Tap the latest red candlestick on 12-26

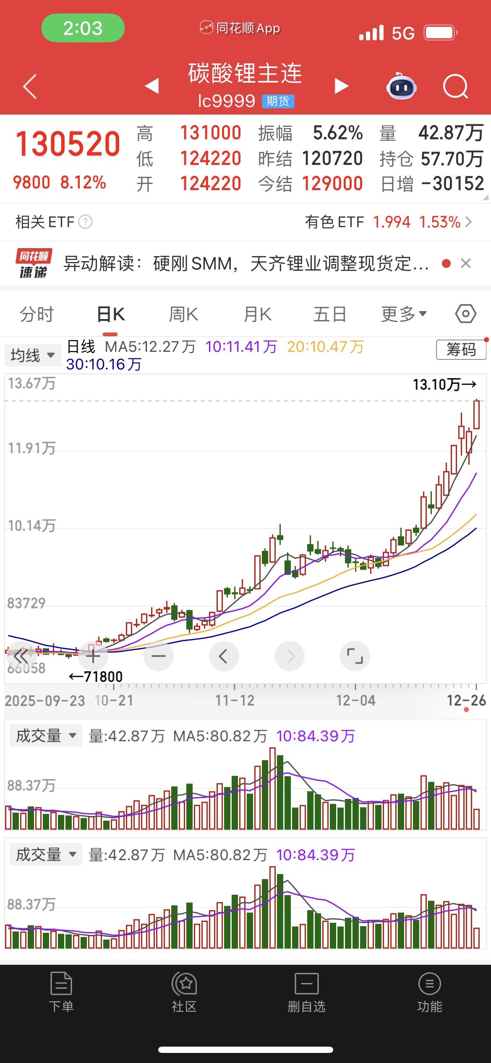tap(477, 414)
